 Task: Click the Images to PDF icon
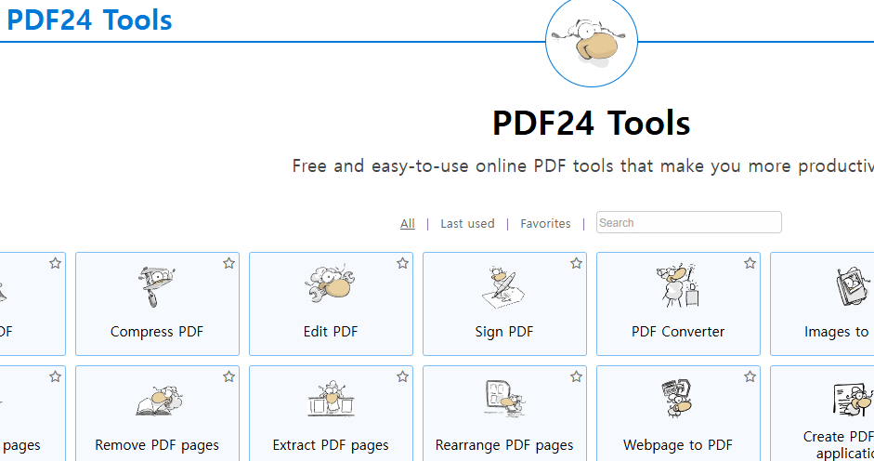(x=854, y=285)
